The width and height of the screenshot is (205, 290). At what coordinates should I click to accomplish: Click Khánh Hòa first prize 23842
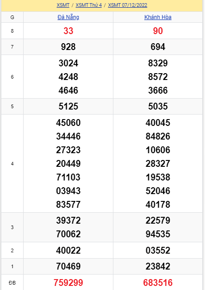158,266
